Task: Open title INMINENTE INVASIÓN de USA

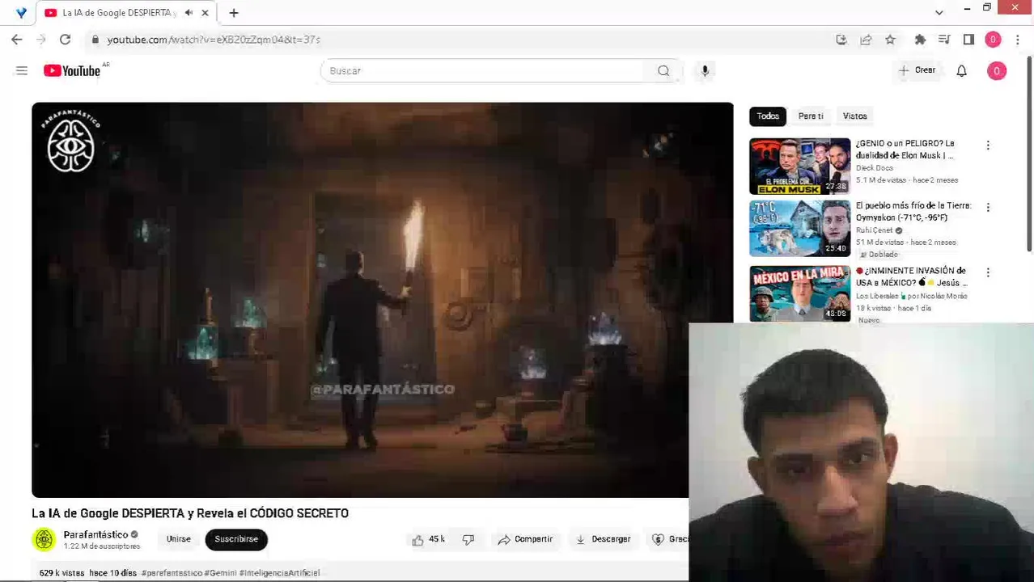Action: coord(911,276)
